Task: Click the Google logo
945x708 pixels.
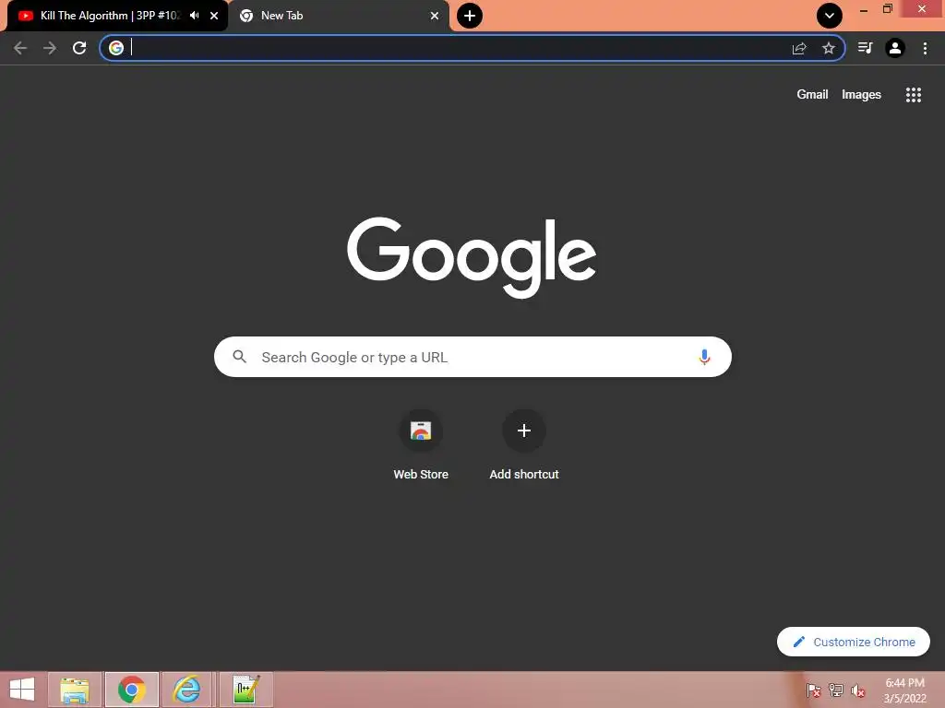Action: pyautogui.click(x=472, y=256)
